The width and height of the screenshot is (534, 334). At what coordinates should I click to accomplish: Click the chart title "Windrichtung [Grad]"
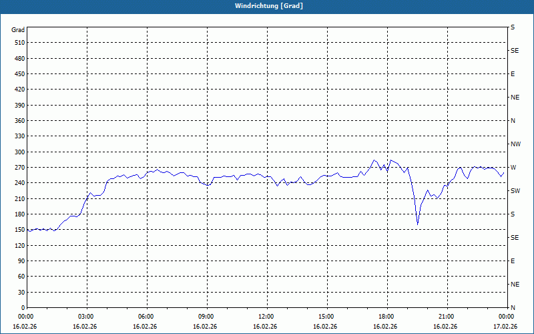pos(269,6)
